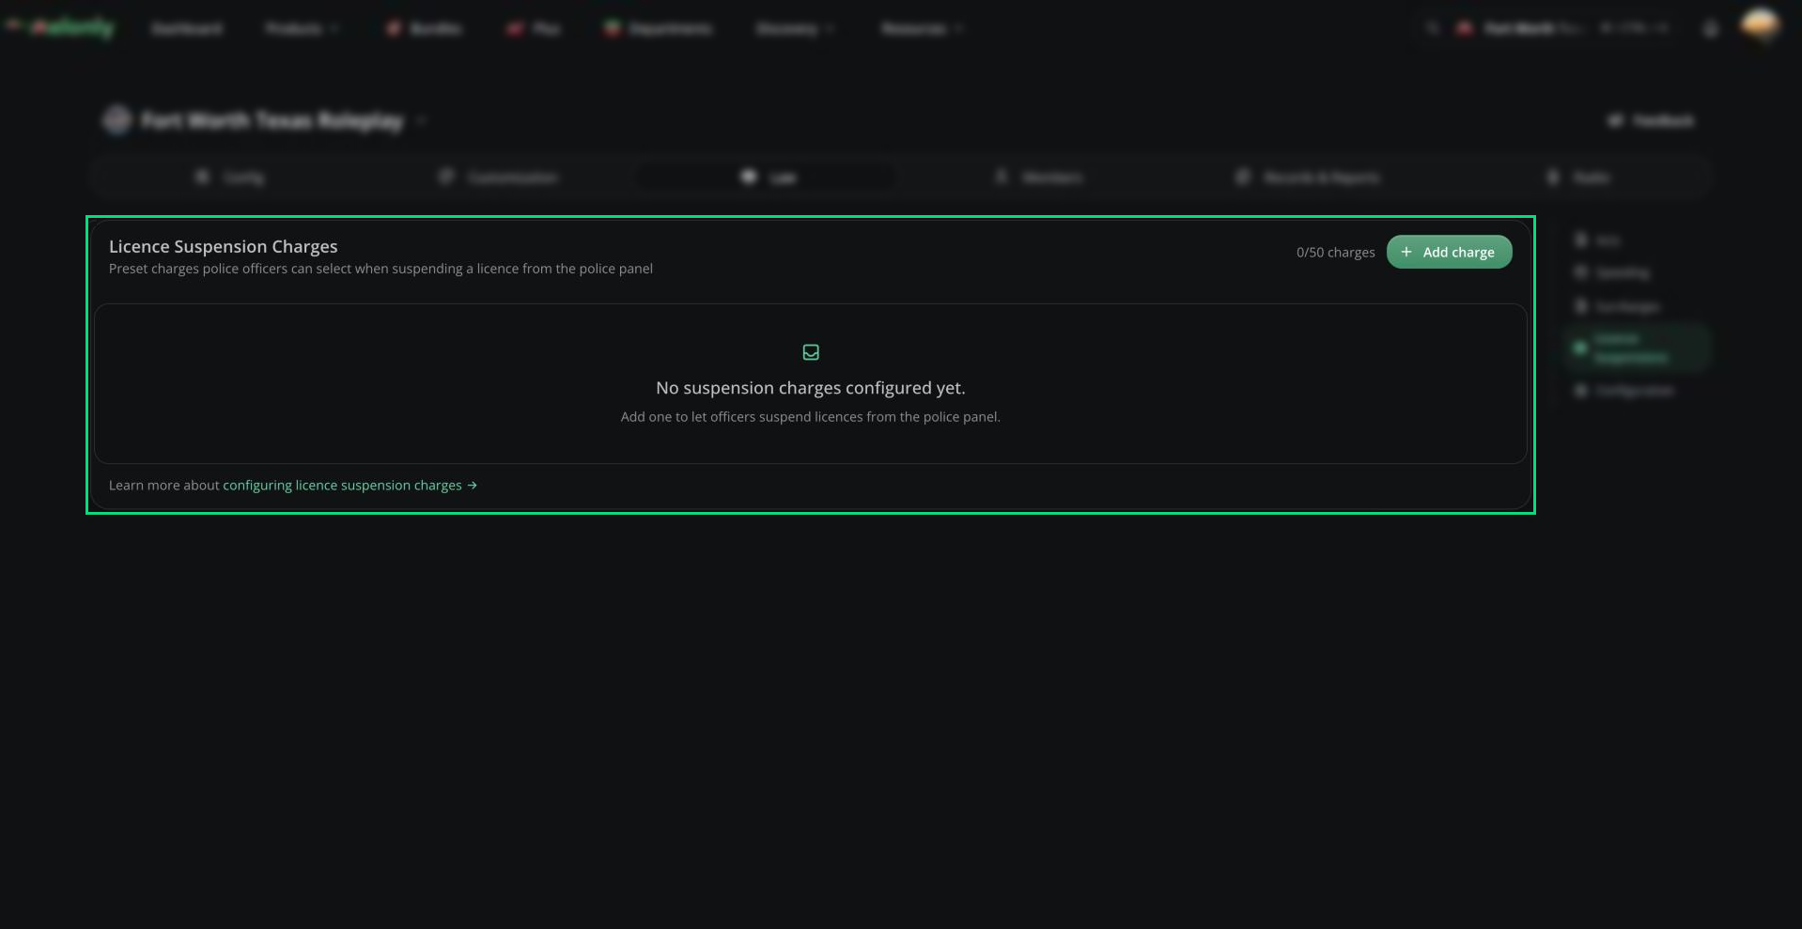Click the empty inbox icon above the message
This screenshot has width=1802, height=929.
811,352
